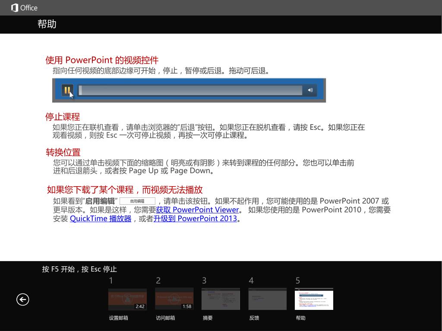
Task: Click the 反馈 label under thumbnail 4
Action: click(254, 318)
